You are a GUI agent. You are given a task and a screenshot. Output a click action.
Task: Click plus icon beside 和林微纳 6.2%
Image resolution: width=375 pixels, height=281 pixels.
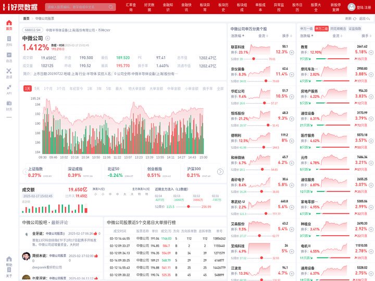click(292, 163)
